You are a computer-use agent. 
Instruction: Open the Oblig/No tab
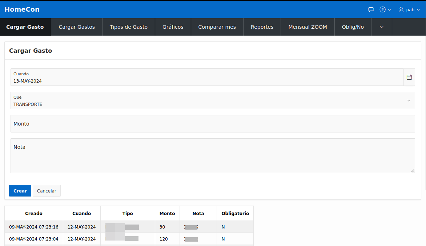(x=353, y=27)
